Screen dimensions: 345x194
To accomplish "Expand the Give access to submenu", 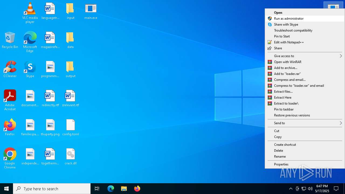I will click(x=305, y=56).
